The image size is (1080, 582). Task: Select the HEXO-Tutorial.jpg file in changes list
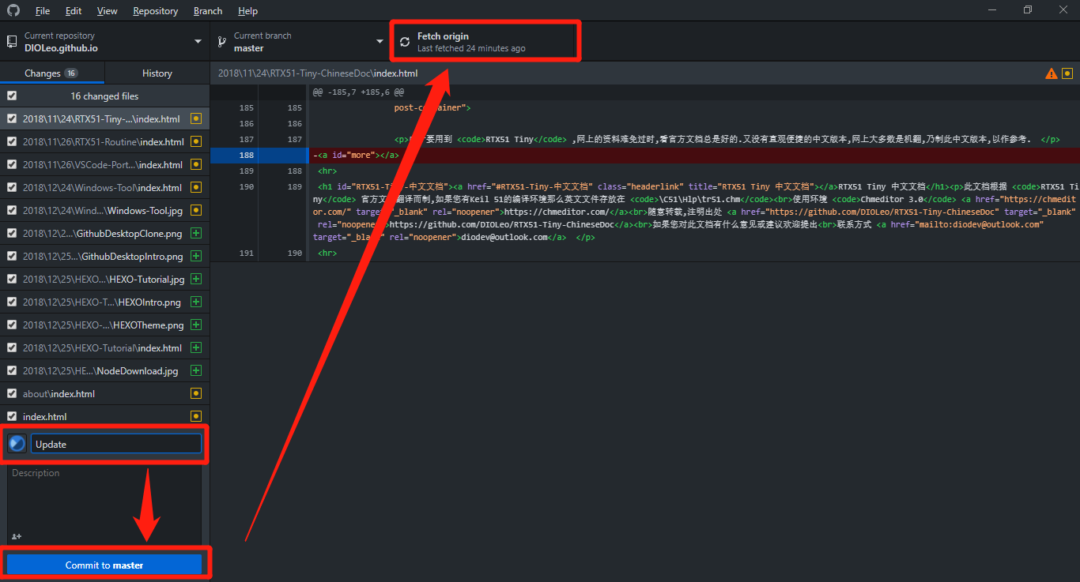[103, 280]
